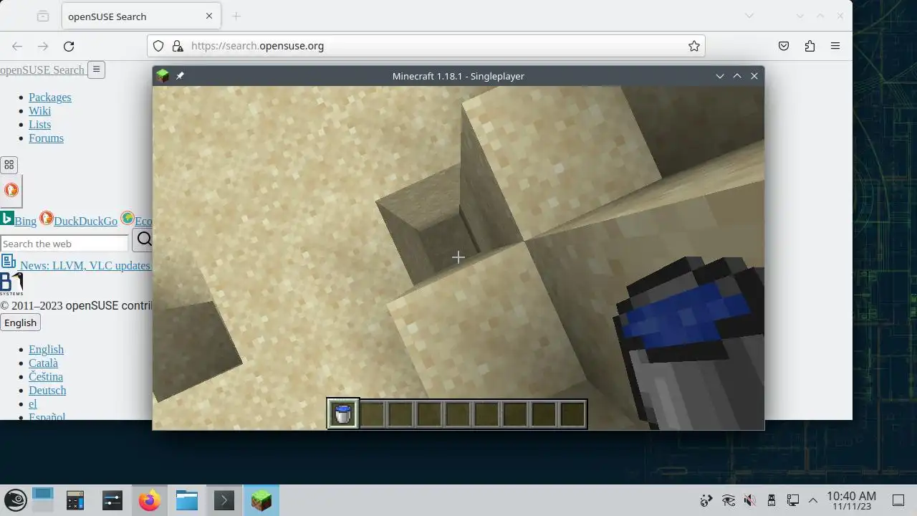Follow the openSUSE Search header link
The image size is (917, 516).
[42, 70]
